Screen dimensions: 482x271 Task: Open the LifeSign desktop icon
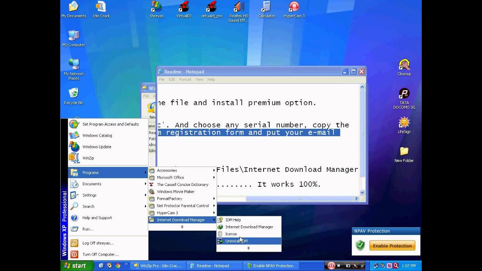[404, 125]
